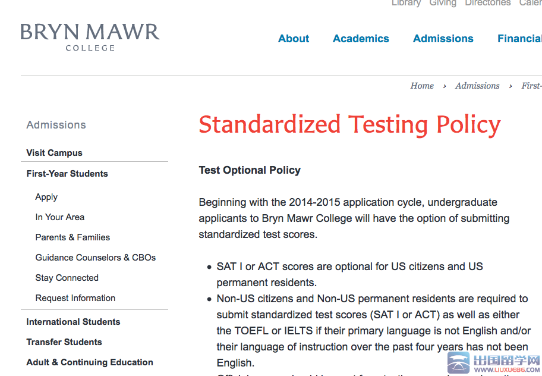Open Guidance Counselors & CBOs link

96,258
